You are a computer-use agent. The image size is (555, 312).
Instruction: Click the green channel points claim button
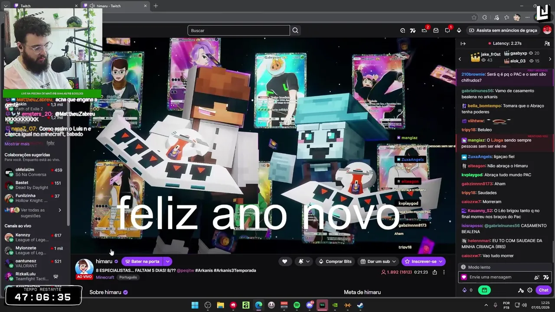[x=484, y=290]
